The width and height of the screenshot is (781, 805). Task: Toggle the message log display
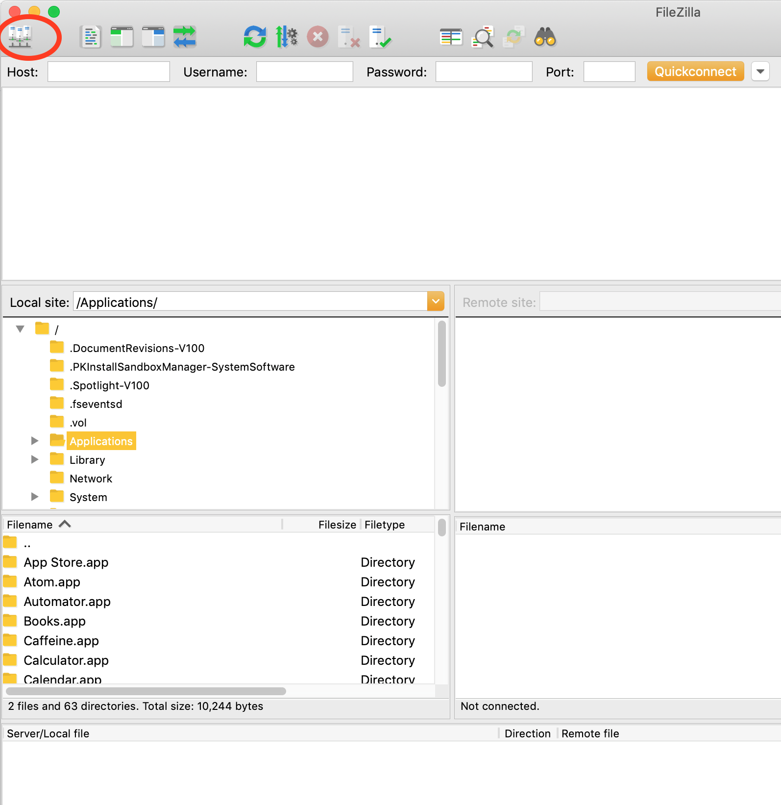coord(91,37)
